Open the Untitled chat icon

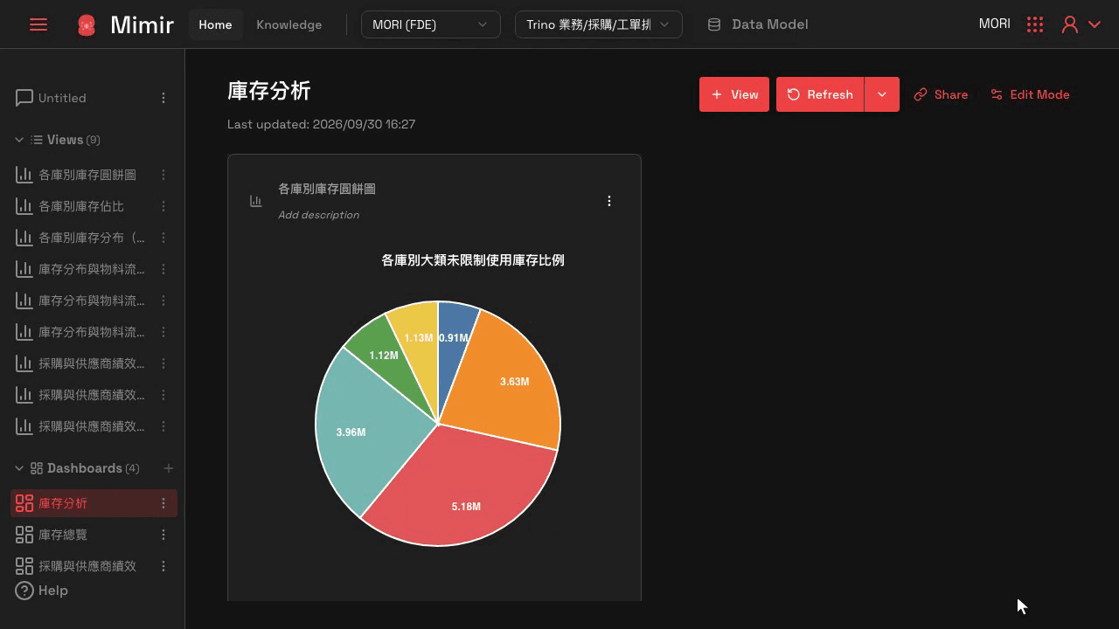tap(24, 98)
